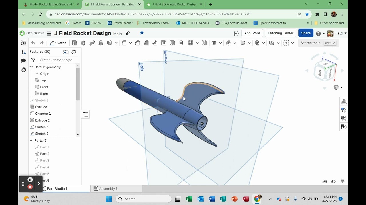This screenshot has width=366, height=205.
Task: Click the Filter by name or type field
Action: point(59,60)
